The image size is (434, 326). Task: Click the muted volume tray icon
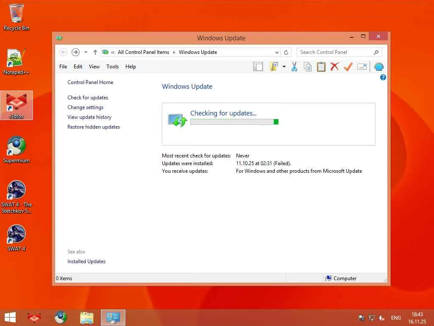382,318
